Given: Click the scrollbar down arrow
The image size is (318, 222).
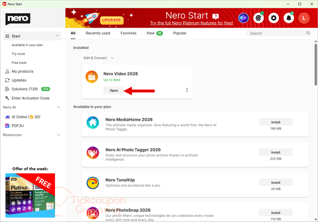Looking at the screenshot, I should (316, 220).
